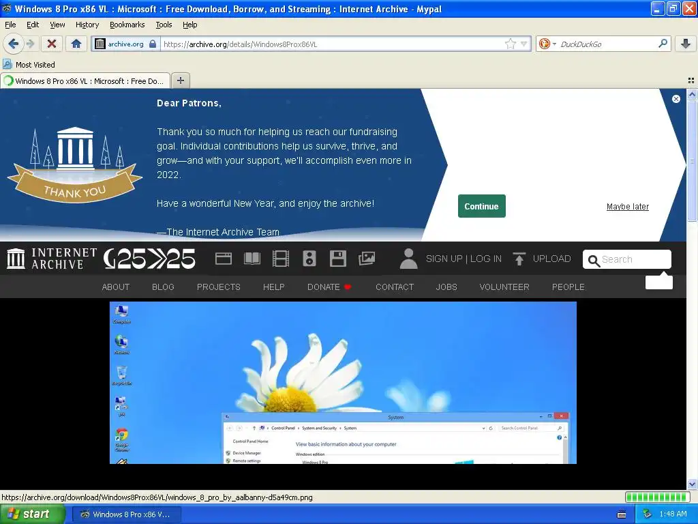Open the Help menu

tap(189, 25)
